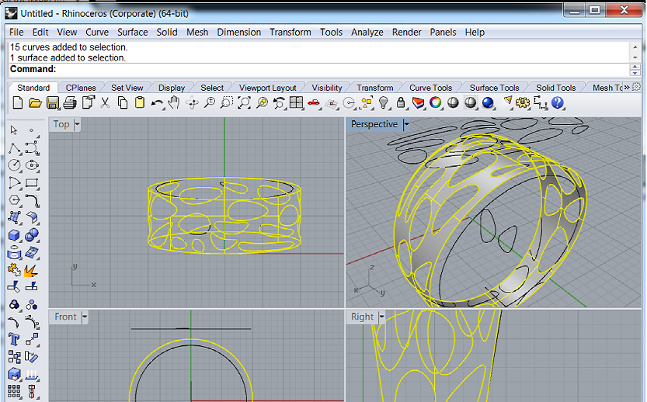Click the 4 Viewports layout icon
Viewport: 647px width, 402px height.
pos(296,102)
